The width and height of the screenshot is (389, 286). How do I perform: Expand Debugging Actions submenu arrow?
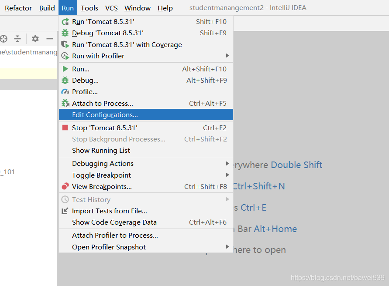point(227,163)
